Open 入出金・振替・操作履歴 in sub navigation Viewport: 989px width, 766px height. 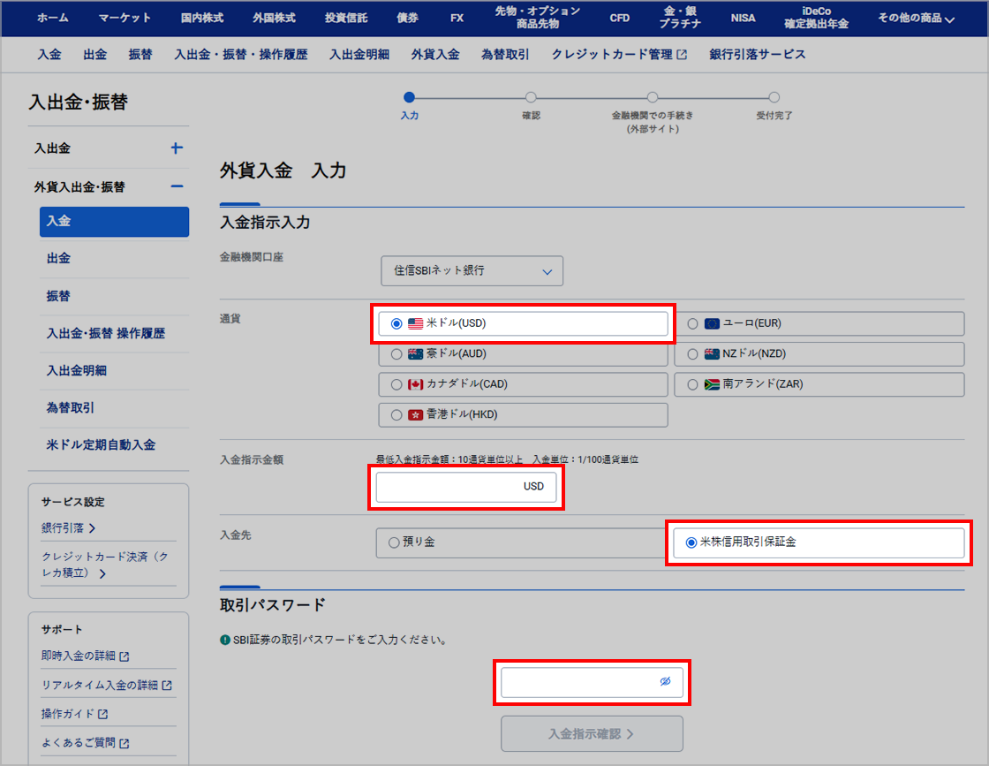[241, 54]
